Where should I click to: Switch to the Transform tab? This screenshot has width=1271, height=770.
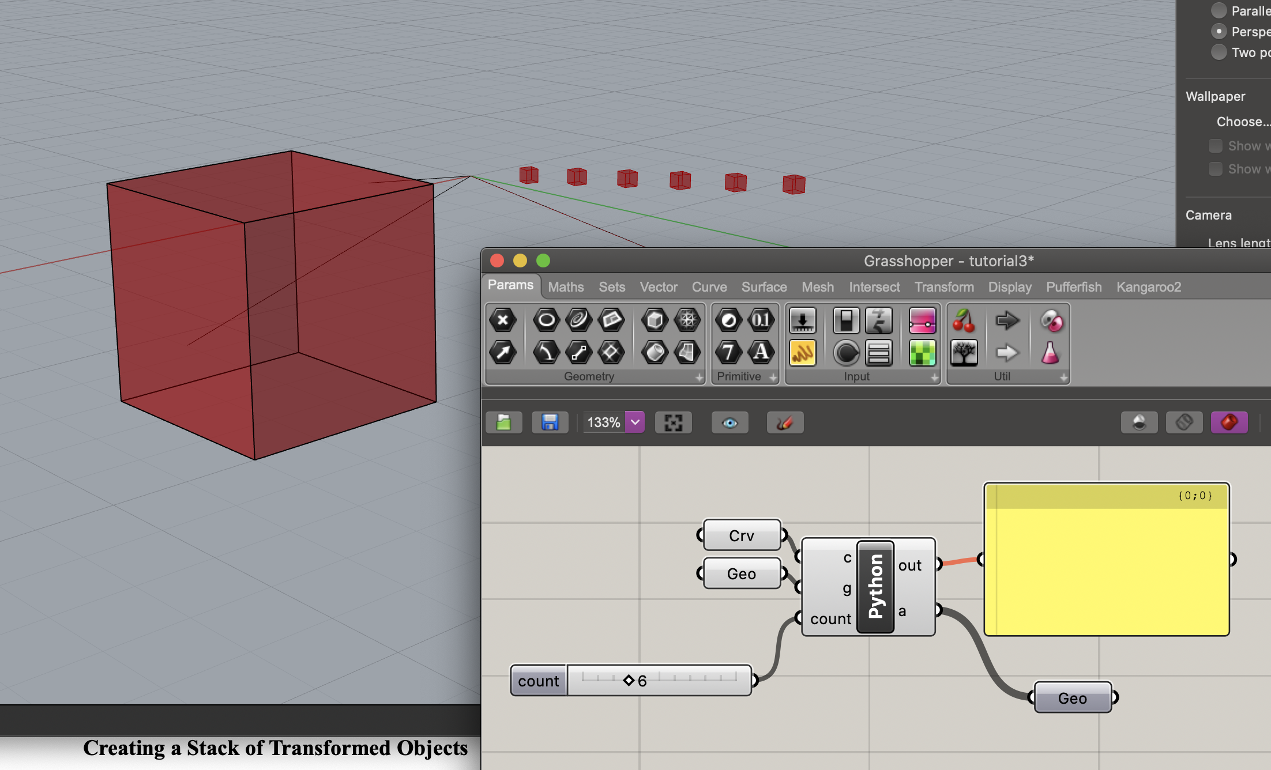click(x=943, y=287)
